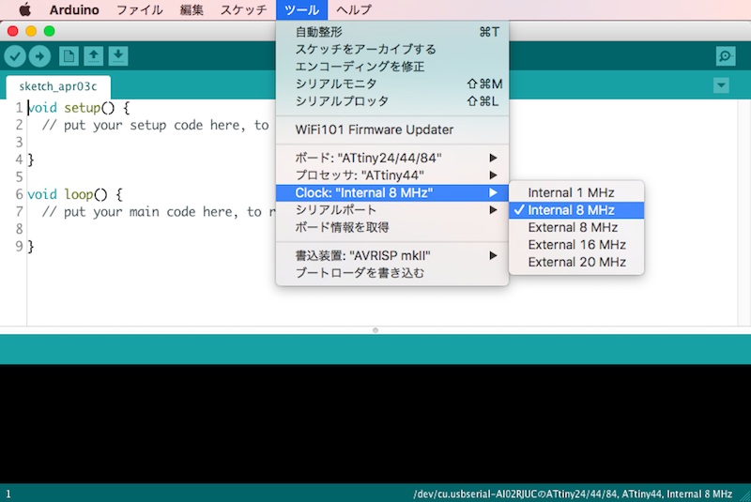
Task: Select スケッチをアーカイブする entry
Action: tap(392, 50)
